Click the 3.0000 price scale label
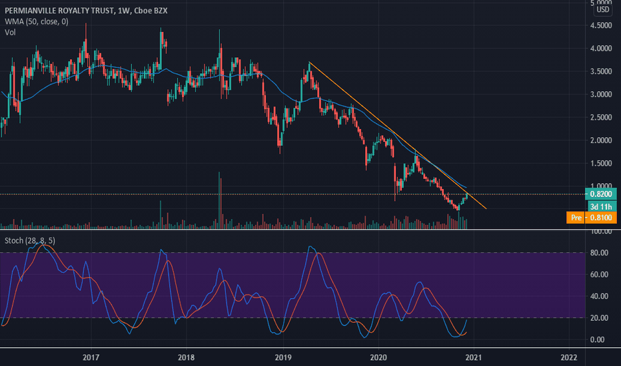 [601, 94]
